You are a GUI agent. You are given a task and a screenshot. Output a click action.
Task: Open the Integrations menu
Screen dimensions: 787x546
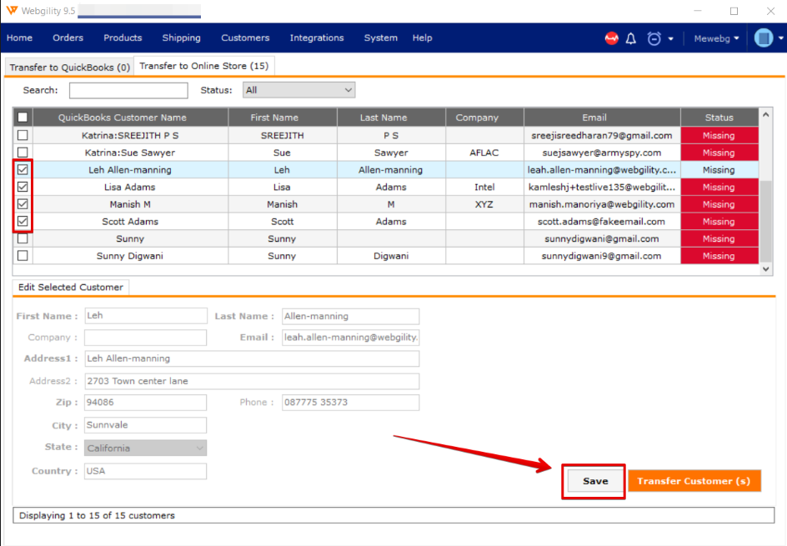tap(317, 38)
